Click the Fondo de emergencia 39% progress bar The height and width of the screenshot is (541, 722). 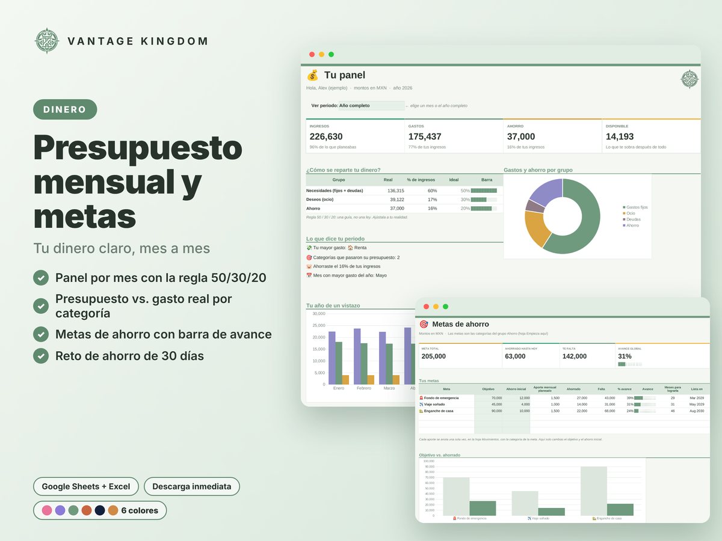coord(644,398)
